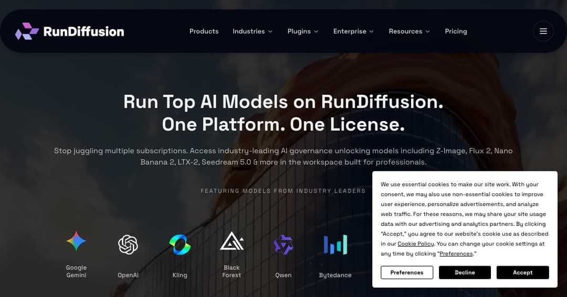Open the hamburger menu icon

tap(543, 31)
